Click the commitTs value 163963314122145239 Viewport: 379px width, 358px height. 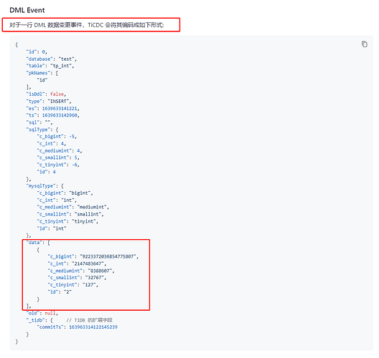coord(93,327)
